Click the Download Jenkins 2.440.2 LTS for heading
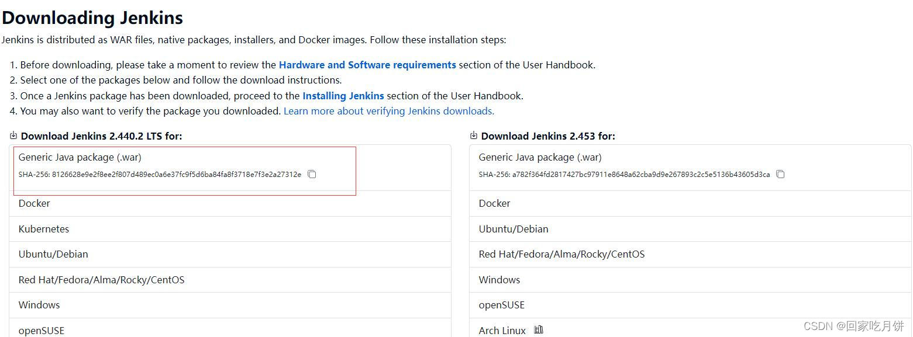 pyautogui.click(x=102, y=136)
